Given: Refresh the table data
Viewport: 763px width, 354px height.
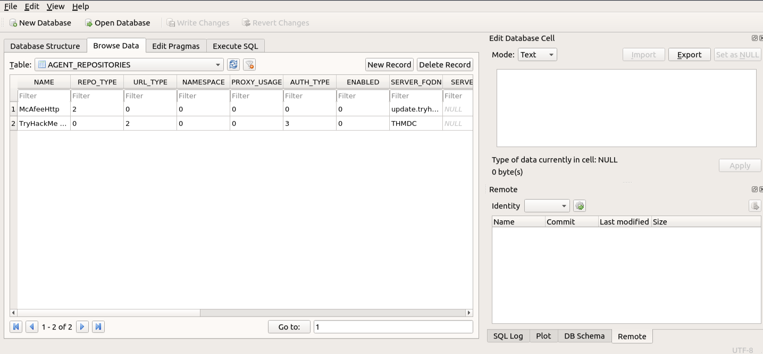Looking at the screenshot, I should click(233, 64).
